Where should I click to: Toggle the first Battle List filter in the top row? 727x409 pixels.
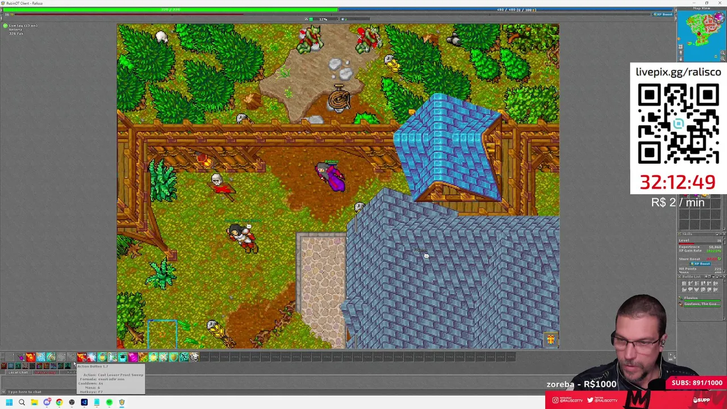[684, 283]
